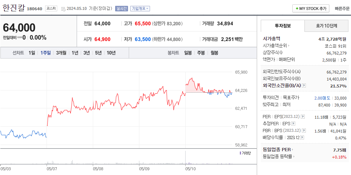Click the 05/07 date marker on chart axis
This screenshot has height=175, width=351.
[x=51, y=168]
